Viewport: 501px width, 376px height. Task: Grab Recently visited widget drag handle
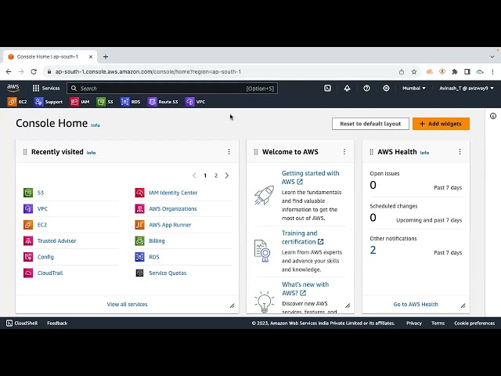[25, 152]
